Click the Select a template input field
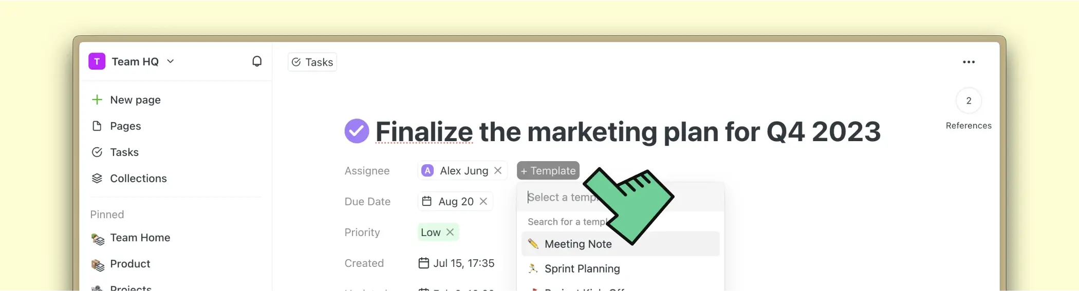The height and width of the screenshot is (291, 1079). [560, 197]
